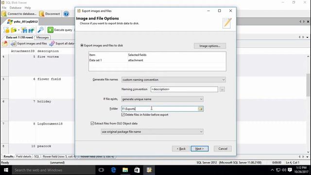This screenshot has width=311, height=175.
Task: Open the Database menu
Action: (16, 8)
